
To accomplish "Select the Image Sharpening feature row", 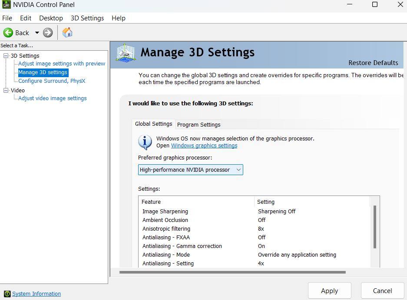I will coord(165,211).
